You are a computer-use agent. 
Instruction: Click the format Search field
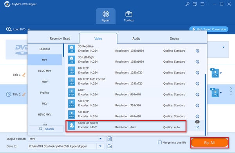click(46, 129)
